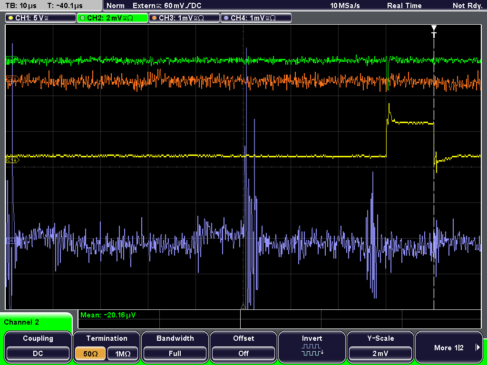Click the yellow dot on CH1 tab
The width and height of the screenshot is (487, 365).
click(x=10, y=18)
